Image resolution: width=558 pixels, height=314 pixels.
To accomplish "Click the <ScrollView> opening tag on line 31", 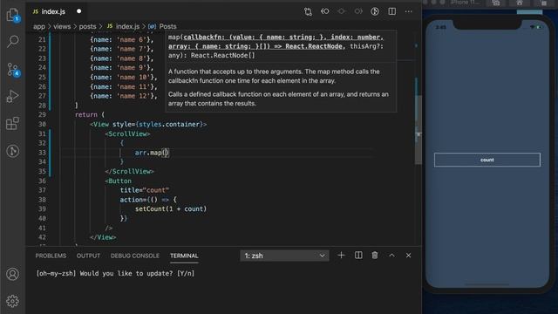I will (x=127, y=133).
